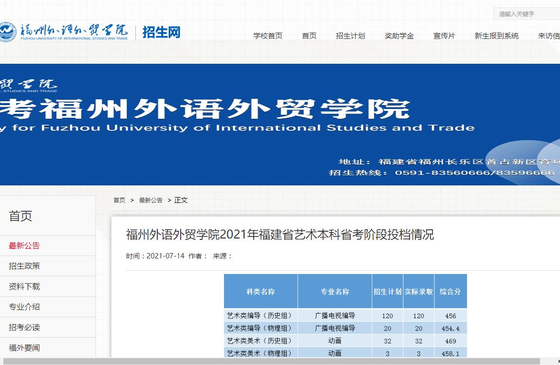Select 最新公告 in the left sidebar
Image resolution: width=560 pixels, height=365 pixels.
[24, 245]
